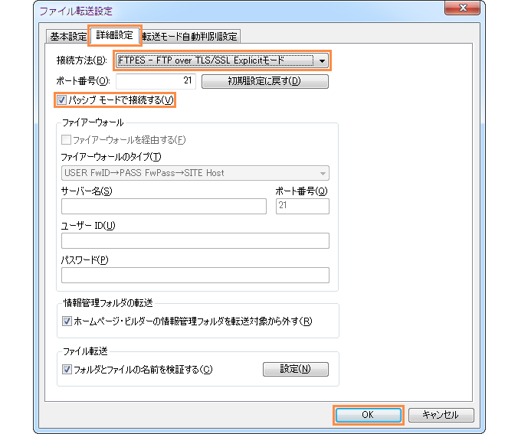Toggle パッシブ モードで接続する checkbox
The height and width of the screenshot is (434, 518).
tap(62, 100)
